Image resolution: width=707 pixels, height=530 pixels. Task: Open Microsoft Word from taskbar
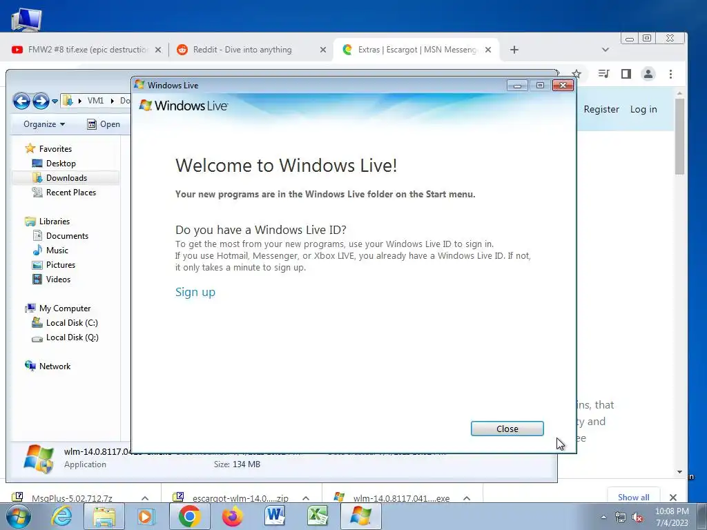pos(275,516)
